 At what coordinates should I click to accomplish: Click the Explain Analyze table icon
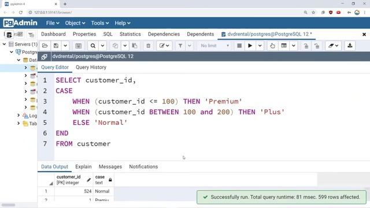coord(284,46)
